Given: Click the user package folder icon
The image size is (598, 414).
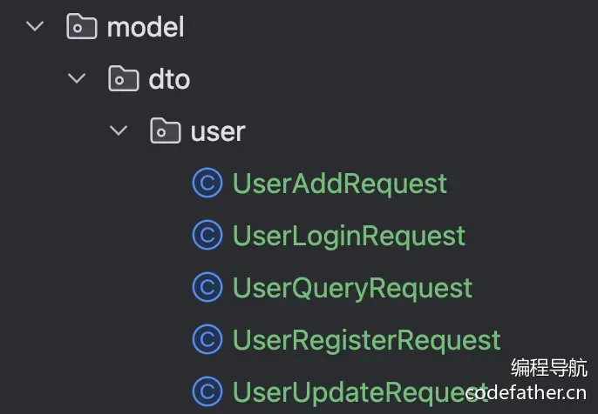Looking at the screenshot, I should click(166, 130).
